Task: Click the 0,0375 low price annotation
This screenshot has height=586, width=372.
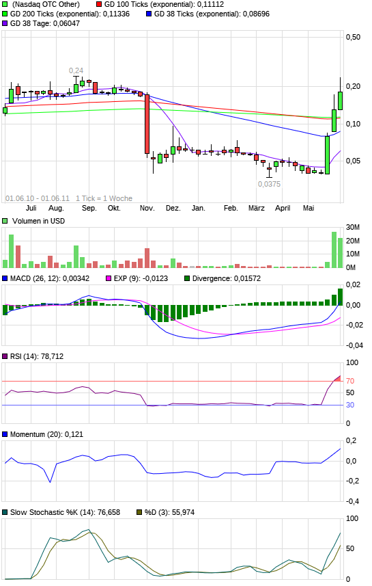Action: [269, 184]
